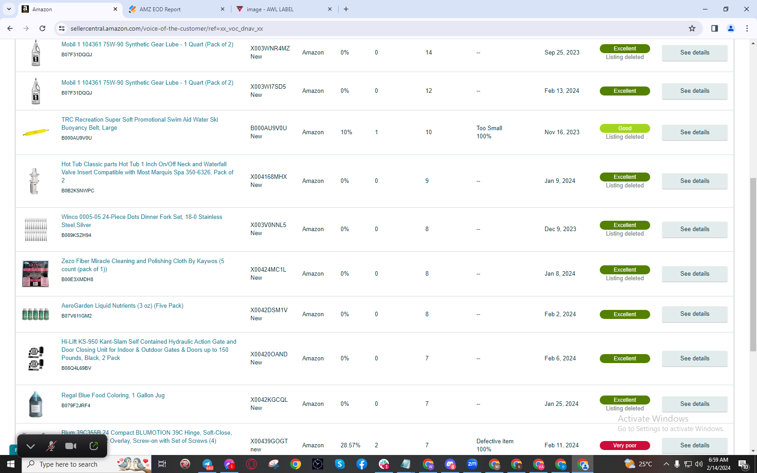This screenshot has width=757, height=473.
Task: Open Facebook from the taskbar
Action: click(x=362, y=464)
